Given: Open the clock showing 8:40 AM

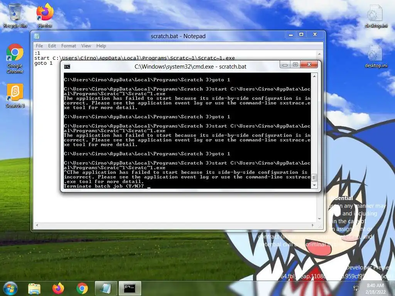Looking at the screenshot, I should click(x=375, y=288).
